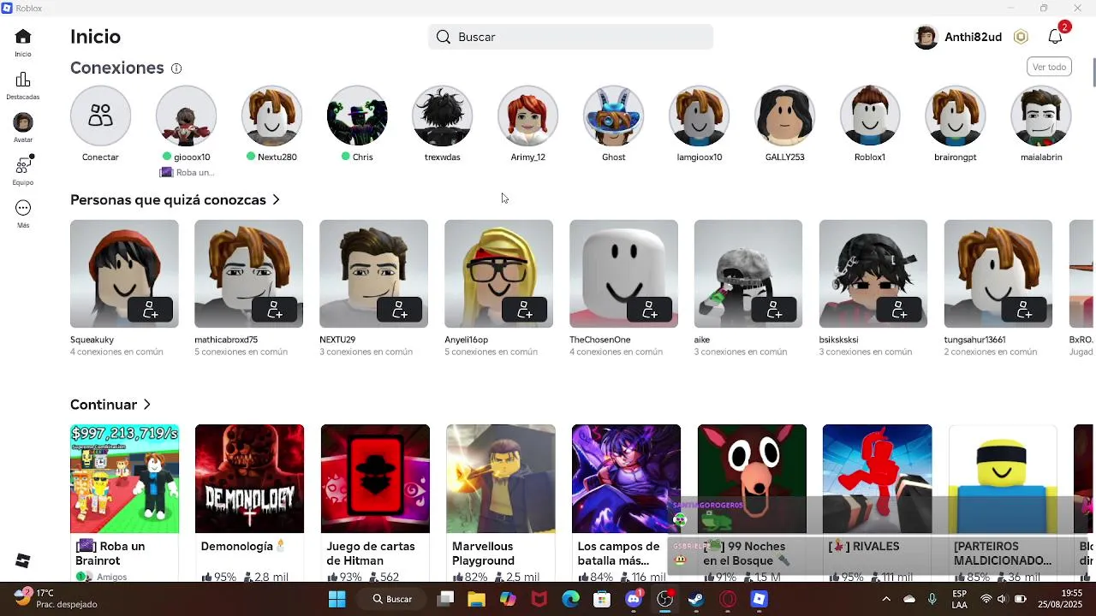Open notifications bell icon
The height and width of the screenshot is (616, 1096).
point(1055,37)
